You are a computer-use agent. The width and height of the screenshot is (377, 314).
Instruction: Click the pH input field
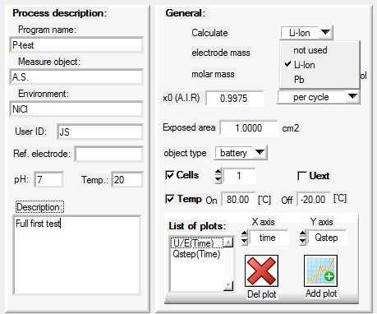(x=49, y=179)
